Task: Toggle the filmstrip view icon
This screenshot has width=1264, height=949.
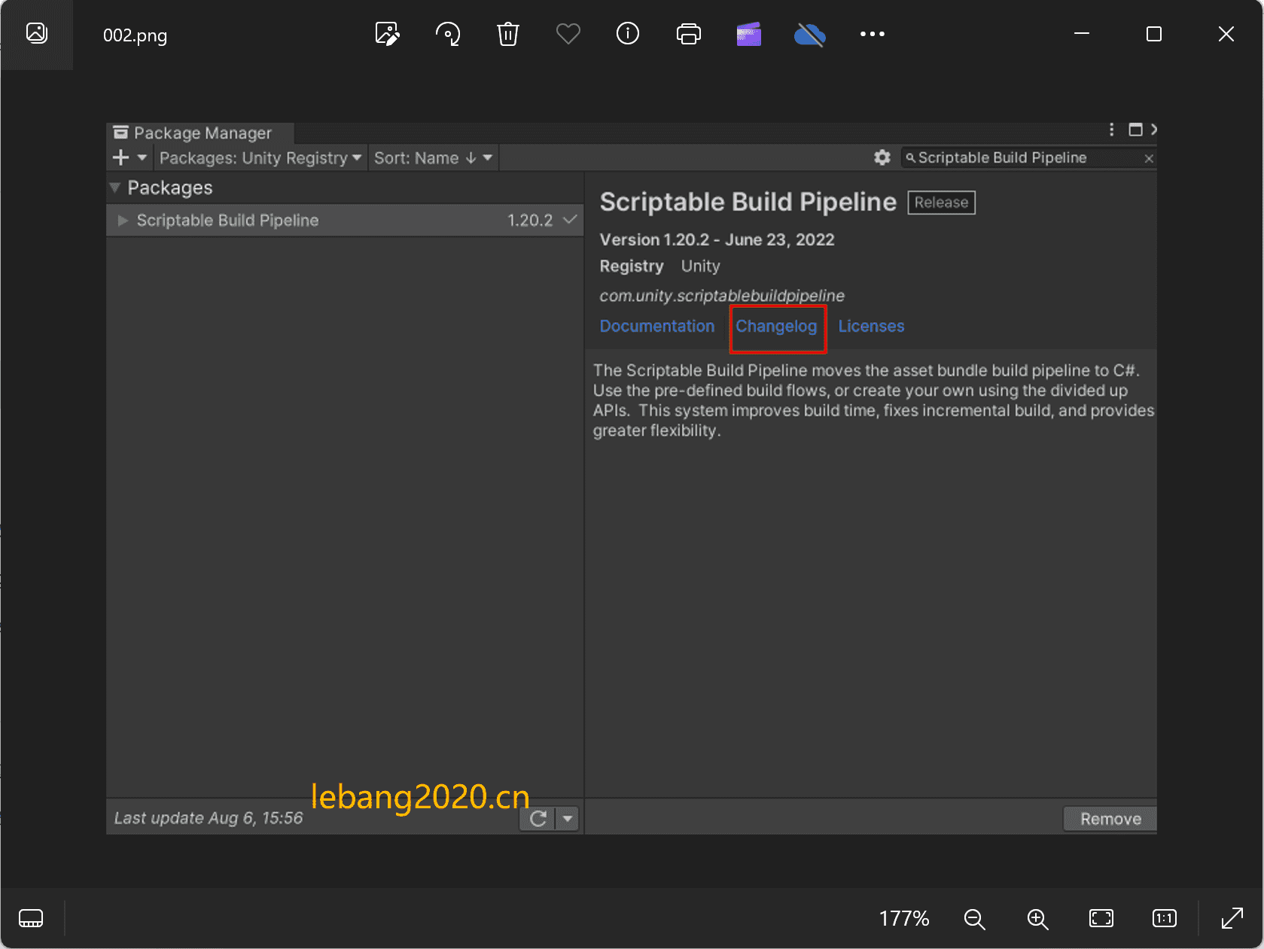Action: click(31, 918)
